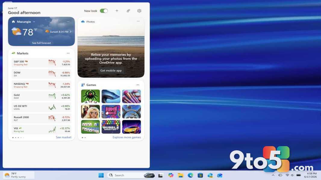Viewport: 321px width, 180px height.
Task: Select the DOW market row
Action: (x=42, y=74)
